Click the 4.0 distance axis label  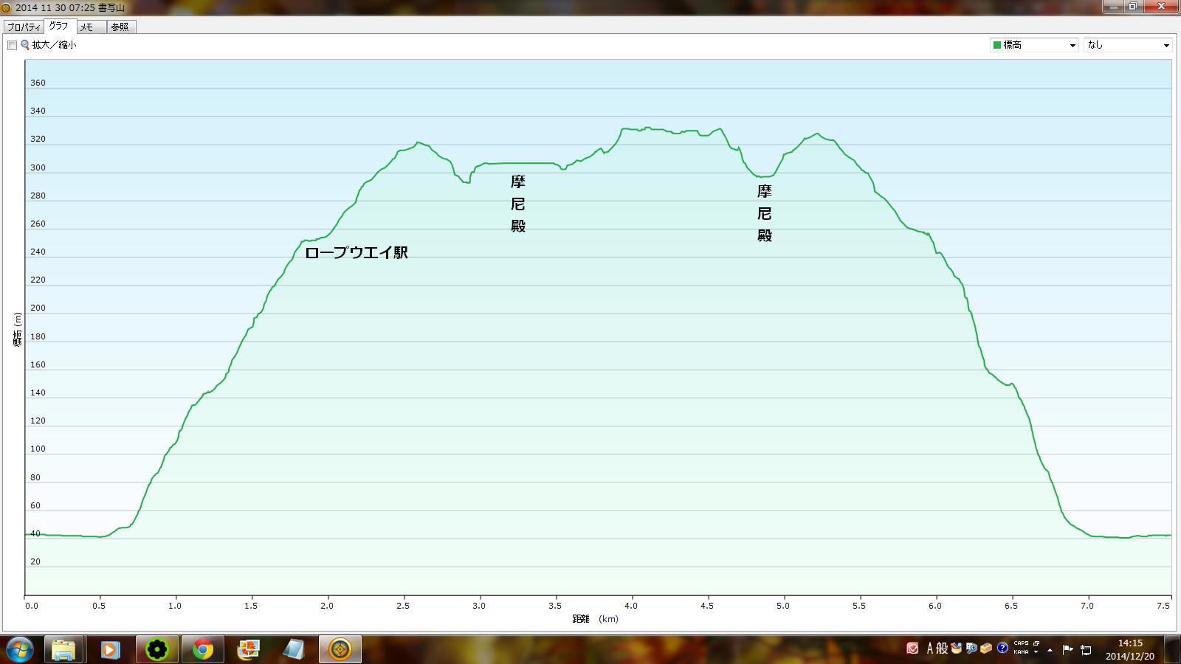coord(631,606)
